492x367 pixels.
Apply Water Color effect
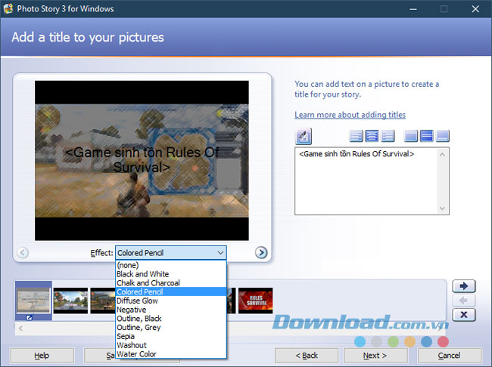[171, 354]
